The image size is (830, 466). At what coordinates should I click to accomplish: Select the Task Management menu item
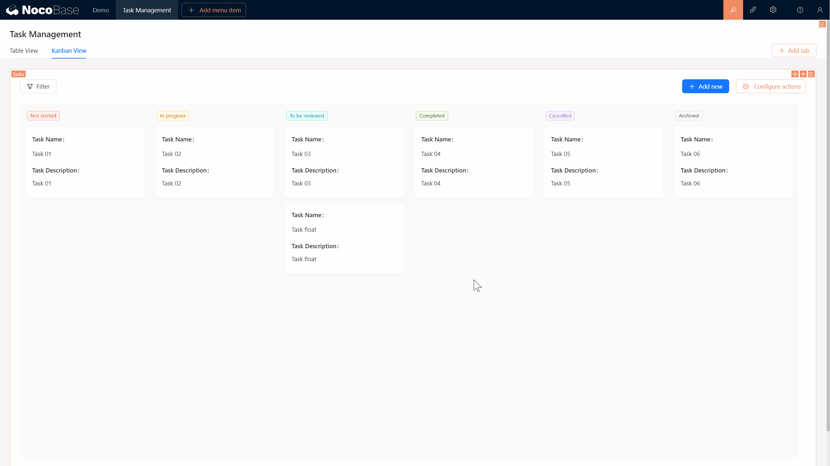coord(147,10)
